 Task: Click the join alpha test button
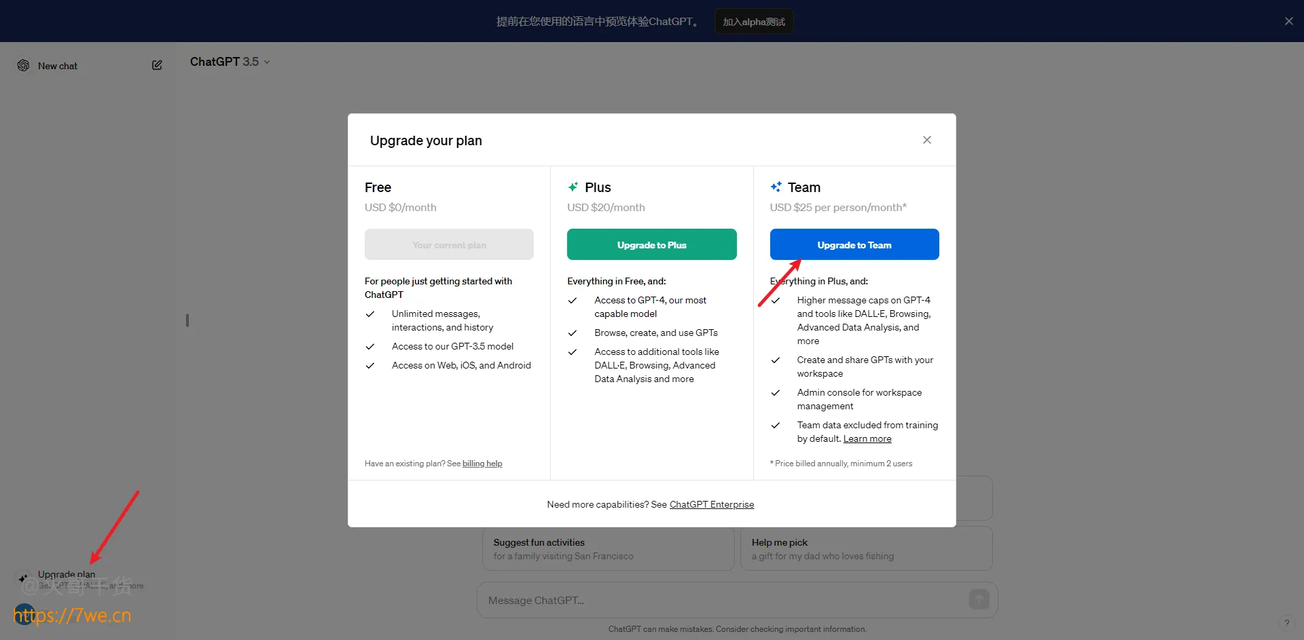pos(754,22)
